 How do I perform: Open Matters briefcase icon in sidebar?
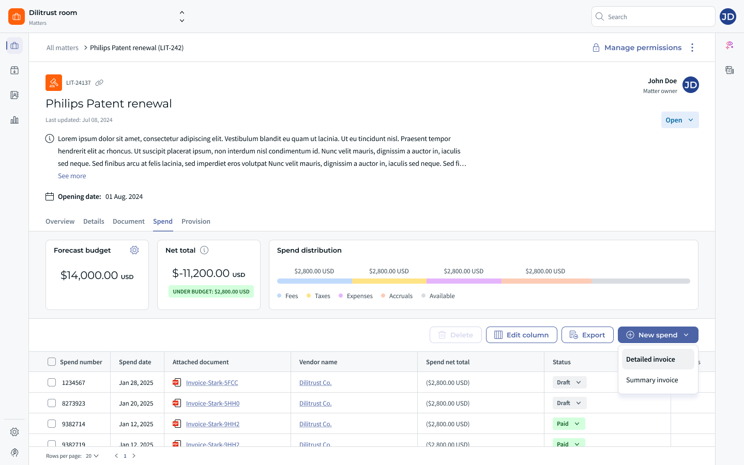pyautogui.click(x=14, y=45)
